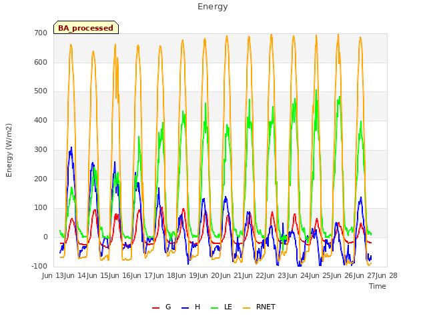This screenshot has width=427, height=320.
Task: Click the red G legend swatch
Action: click(155, 308)
